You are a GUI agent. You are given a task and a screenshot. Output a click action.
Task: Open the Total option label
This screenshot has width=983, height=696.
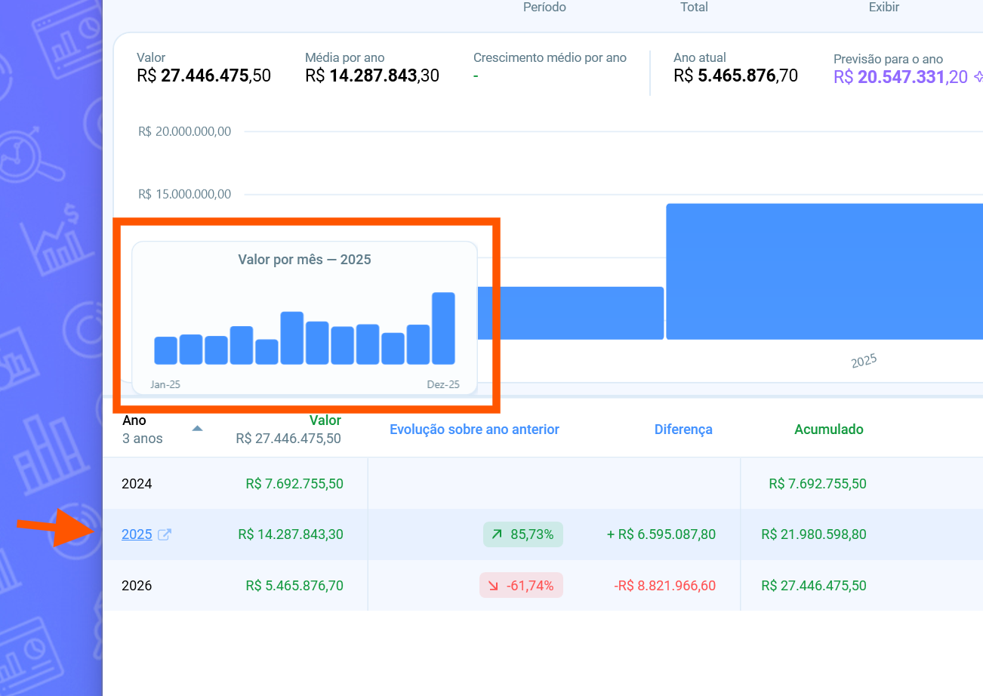point(694,8)
